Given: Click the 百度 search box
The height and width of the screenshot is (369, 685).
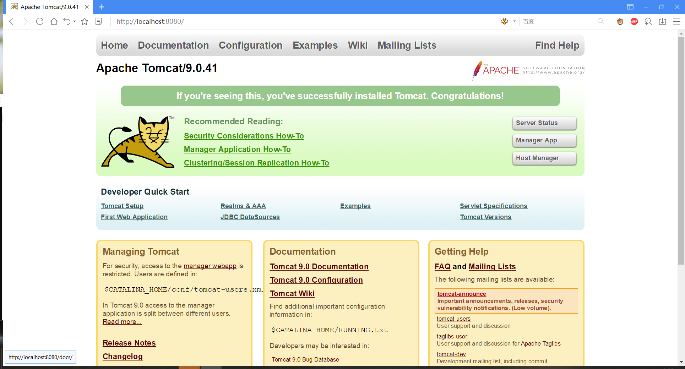Looking at the screenshot, I should click(558, 21).
